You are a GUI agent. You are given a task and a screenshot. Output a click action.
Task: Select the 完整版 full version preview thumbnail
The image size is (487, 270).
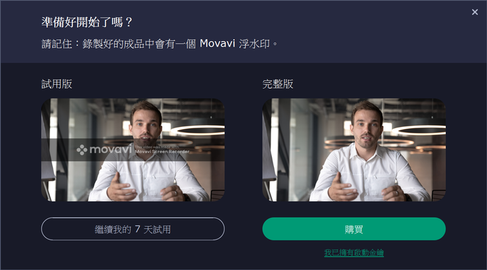point(354,150)
